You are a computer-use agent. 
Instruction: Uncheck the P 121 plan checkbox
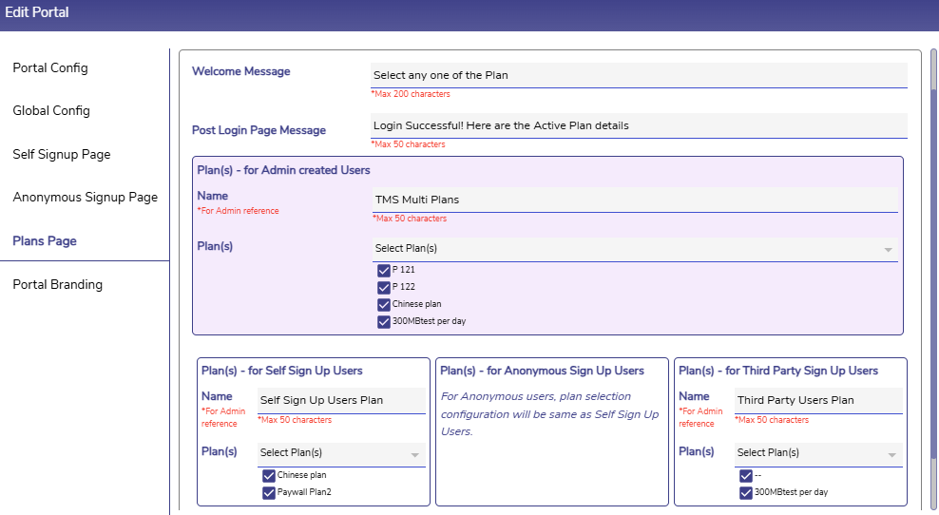pos(384,271)
